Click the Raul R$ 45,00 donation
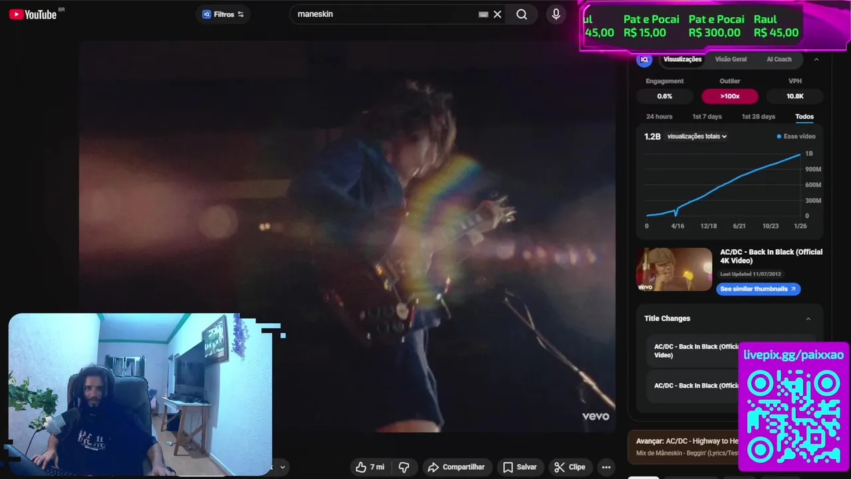 (x=776, y=26)
